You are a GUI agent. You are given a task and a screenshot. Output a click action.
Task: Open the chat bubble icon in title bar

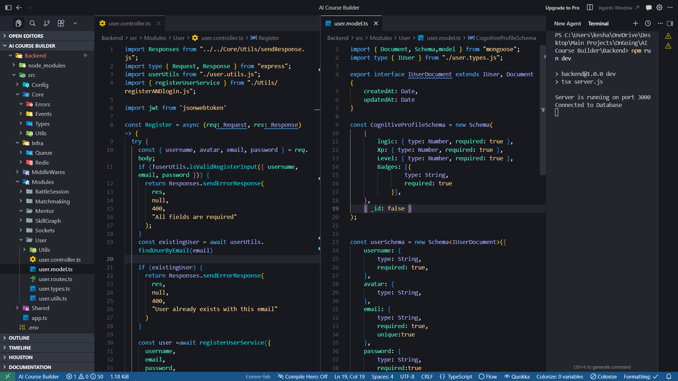[649, 8]
